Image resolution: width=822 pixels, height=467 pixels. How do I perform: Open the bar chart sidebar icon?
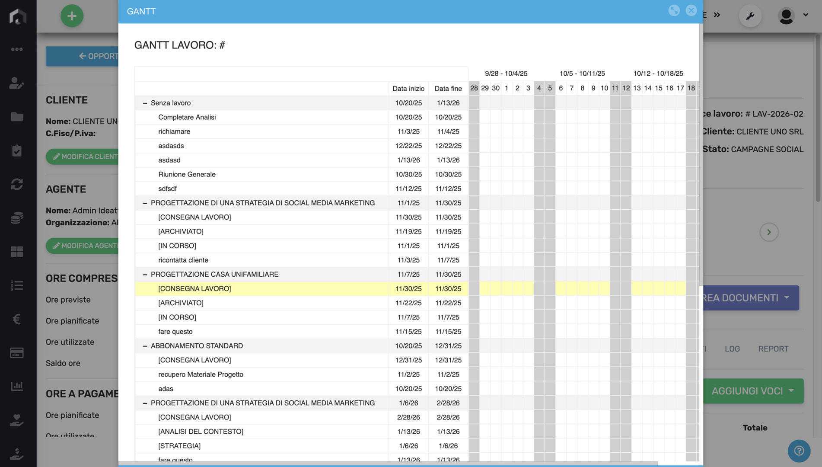click(x=17, y=386)
